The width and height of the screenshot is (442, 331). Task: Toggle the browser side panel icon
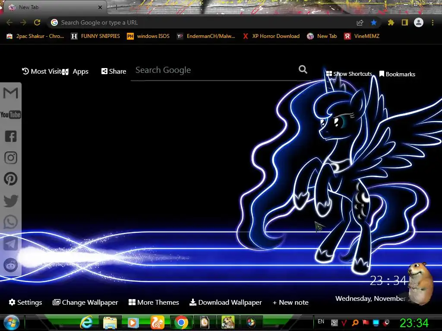coord(405,22)
